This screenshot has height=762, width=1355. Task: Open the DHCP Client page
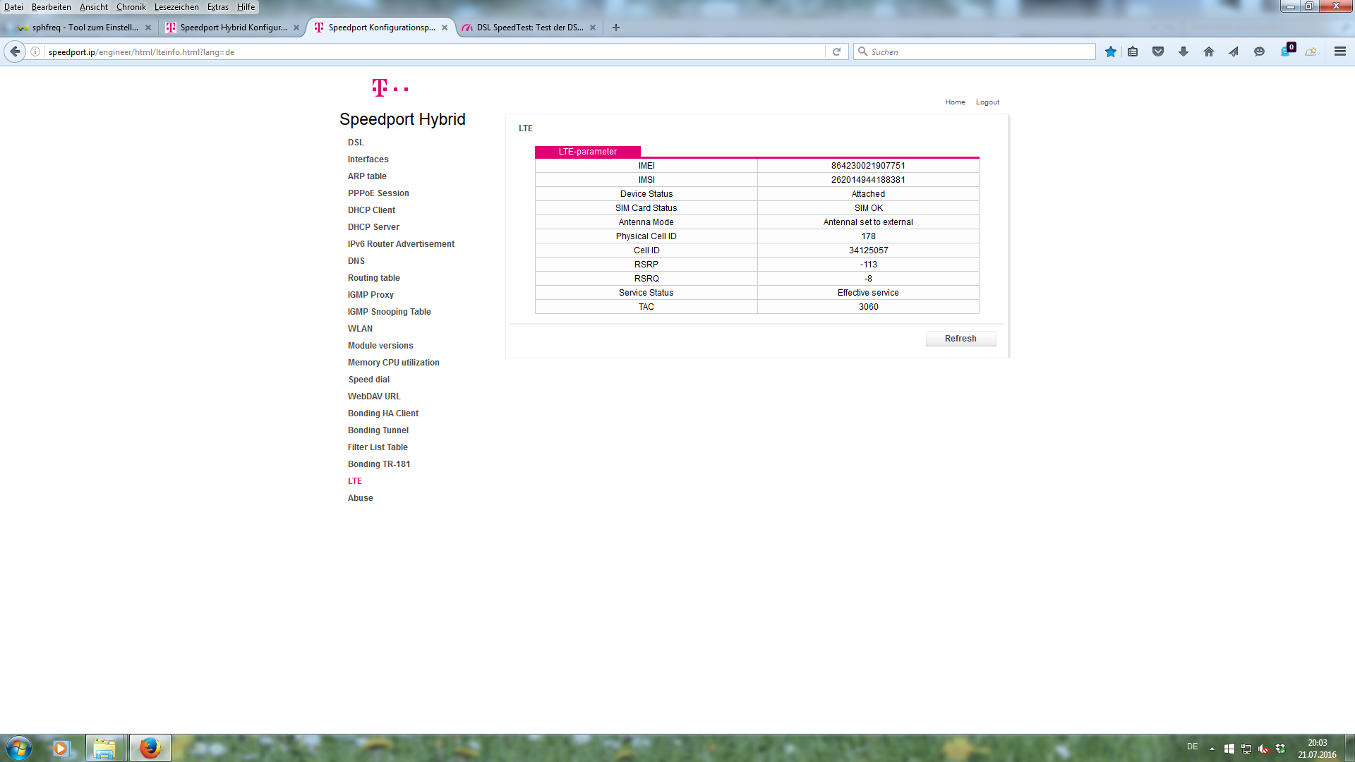pyautogui.click(x=371, y=210)
